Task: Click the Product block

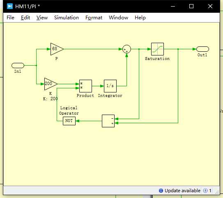Action: pos(85,86)
